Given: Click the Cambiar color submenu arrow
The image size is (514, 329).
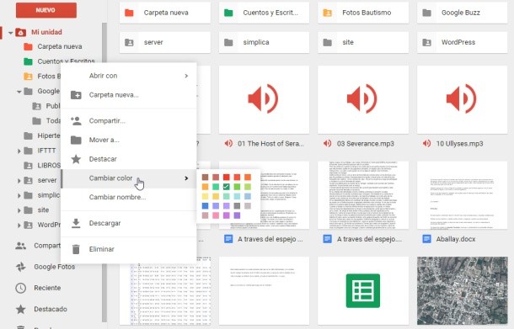Looking at the screenshot, I should click(x=186, y=178).
